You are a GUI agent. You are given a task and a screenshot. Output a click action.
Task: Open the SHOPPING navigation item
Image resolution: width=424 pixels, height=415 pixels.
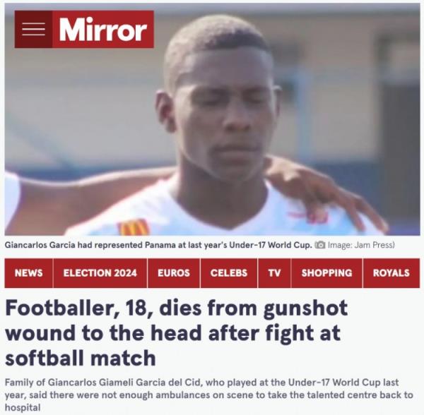(x=326, y=273)
